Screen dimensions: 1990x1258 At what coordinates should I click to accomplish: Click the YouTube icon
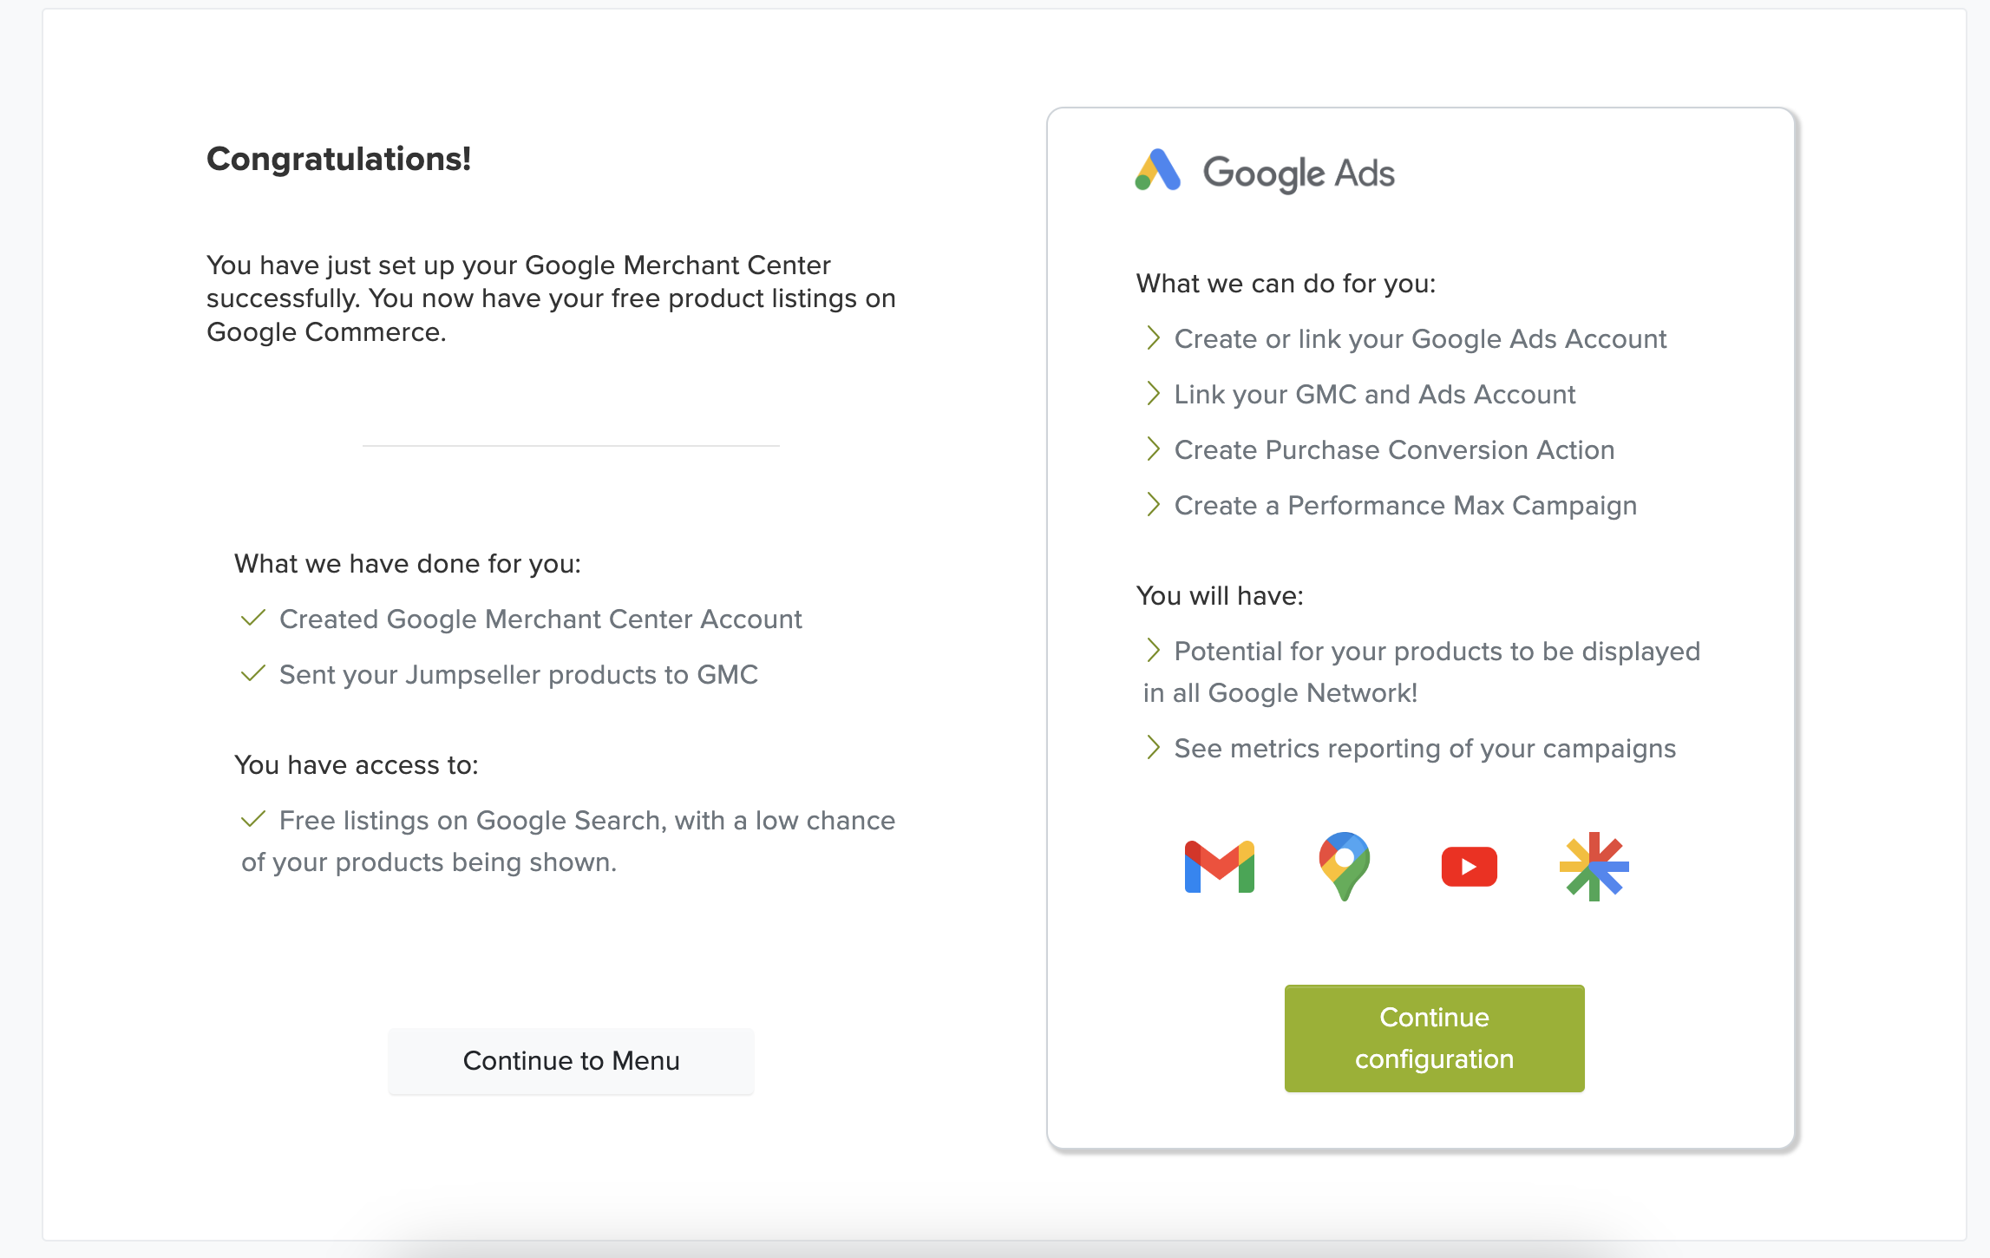click(x=1469, y=866)
